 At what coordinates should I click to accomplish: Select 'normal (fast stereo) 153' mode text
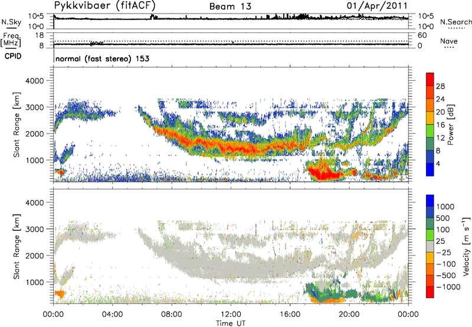tap(102, 58)
